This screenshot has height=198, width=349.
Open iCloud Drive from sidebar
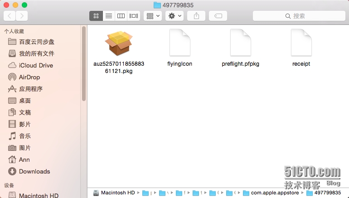point(36,65)
